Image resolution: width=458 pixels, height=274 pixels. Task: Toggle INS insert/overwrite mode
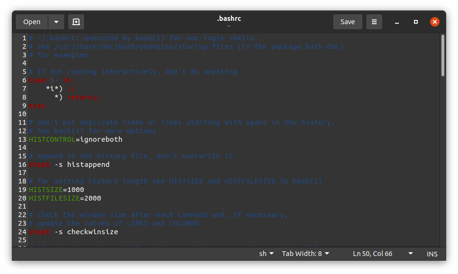click(x=432, y=253)
